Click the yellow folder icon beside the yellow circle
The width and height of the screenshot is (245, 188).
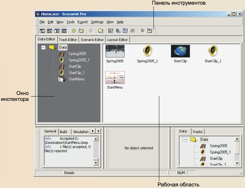tap(81, 31)
